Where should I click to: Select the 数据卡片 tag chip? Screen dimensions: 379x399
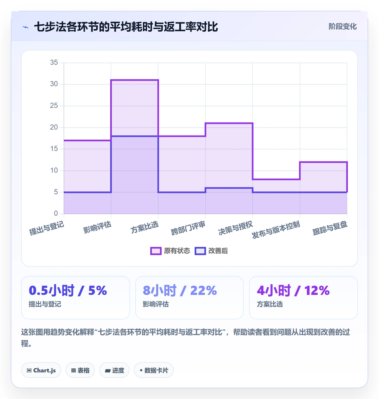click(x=154, y=370)
